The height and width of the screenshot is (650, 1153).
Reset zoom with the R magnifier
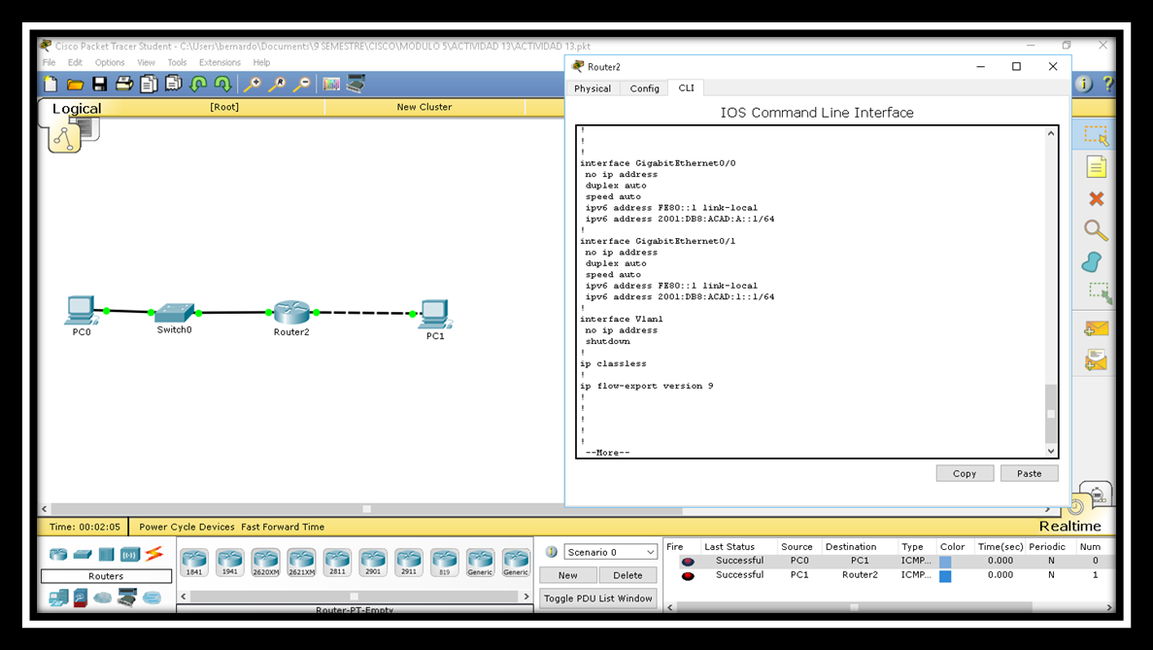[x=277, y=84]
